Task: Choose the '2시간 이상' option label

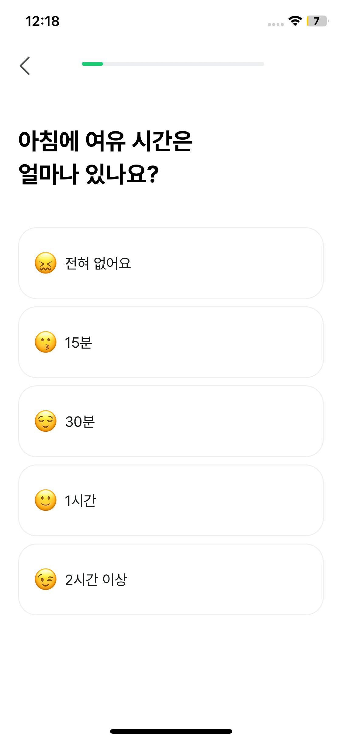Action: [x=96, y=580]
